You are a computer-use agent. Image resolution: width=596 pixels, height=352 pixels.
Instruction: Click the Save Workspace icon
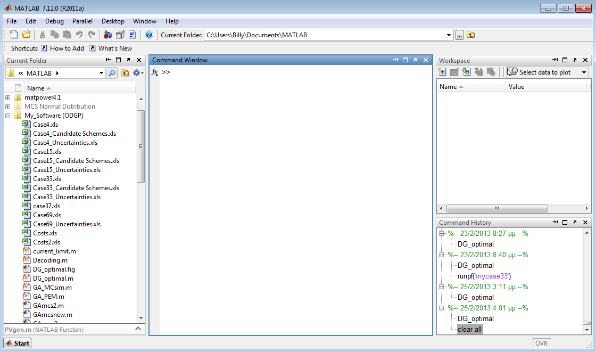click(478, 72)
